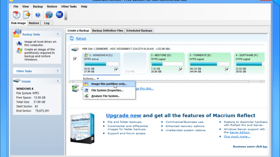Select 'Image this partition only...' menu entry

click(109, 84)
